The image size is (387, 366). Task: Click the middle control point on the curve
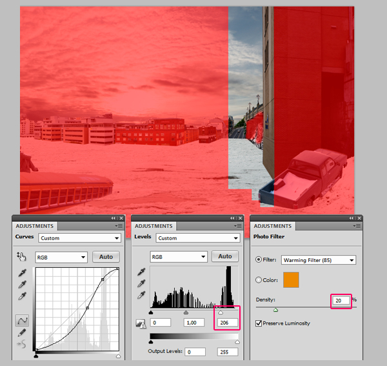[x=87, y=308]
